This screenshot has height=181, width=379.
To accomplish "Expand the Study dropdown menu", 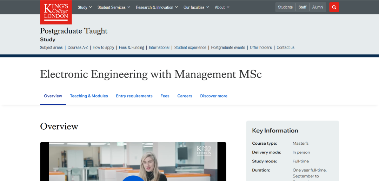I will [85, 7].
